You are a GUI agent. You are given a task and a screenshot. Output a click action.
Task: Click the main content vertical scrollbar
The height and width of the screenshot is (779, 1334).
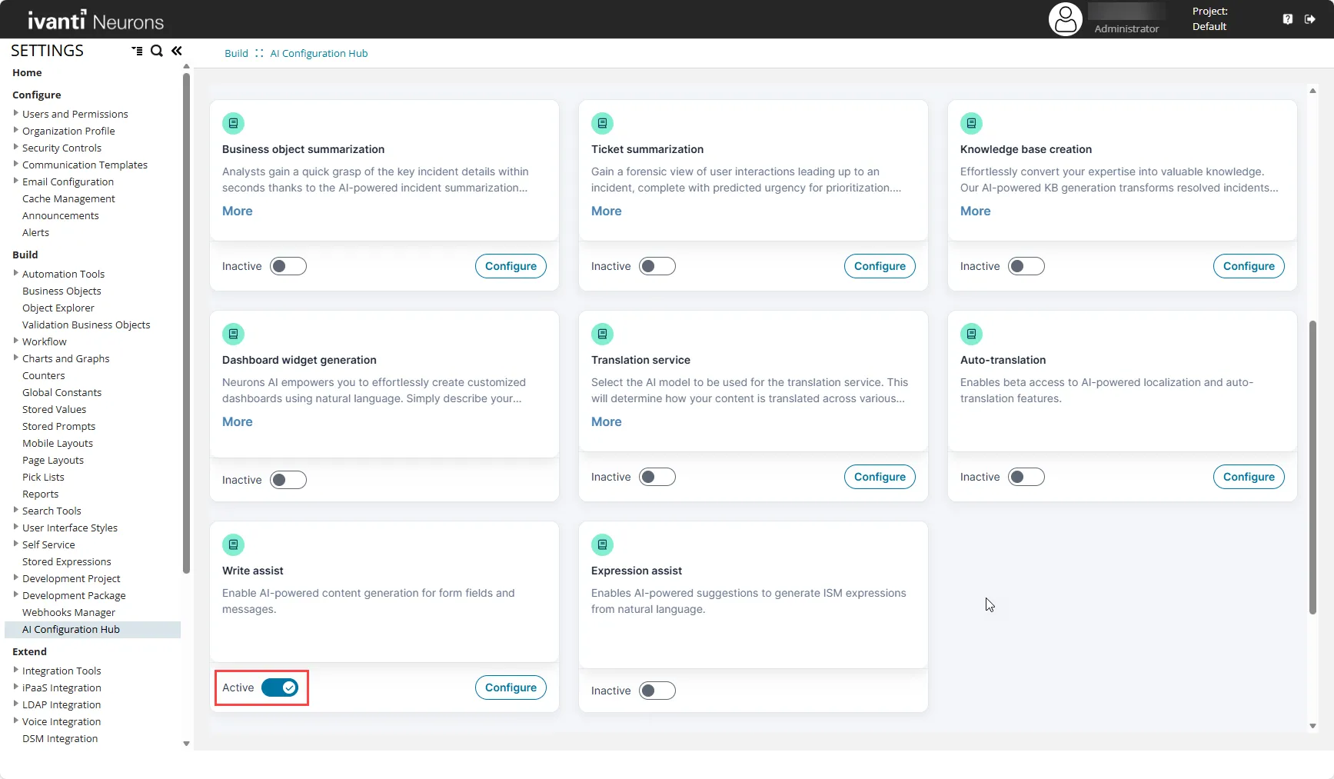(1312, 468)
